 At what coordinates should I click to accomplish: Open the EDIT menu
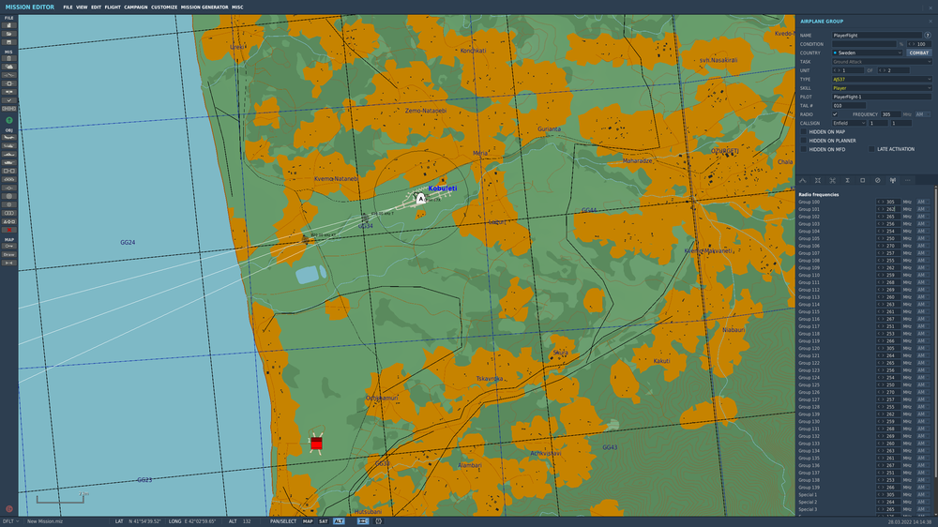click(x=96, y=8)
